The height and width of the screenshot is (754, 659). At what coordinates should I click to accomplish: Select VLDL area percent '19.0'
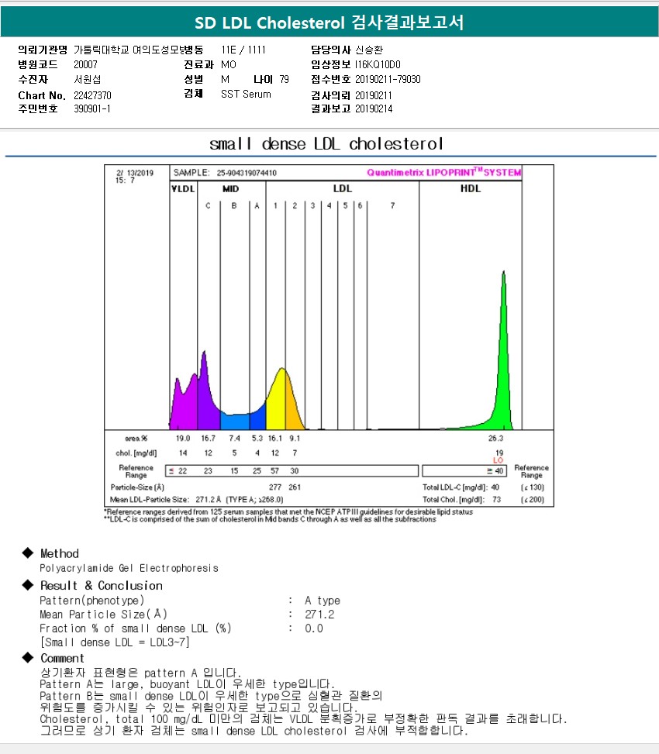[183, 439]
